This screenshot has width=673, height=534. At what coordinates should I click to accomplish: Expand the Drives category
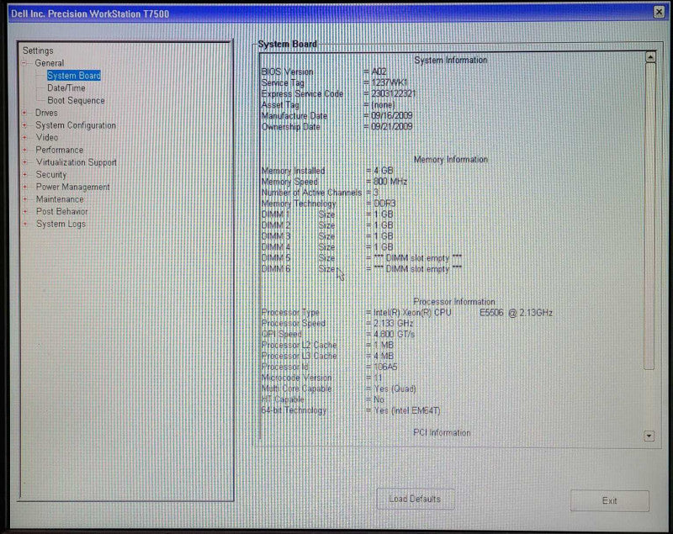pos(25,113)
